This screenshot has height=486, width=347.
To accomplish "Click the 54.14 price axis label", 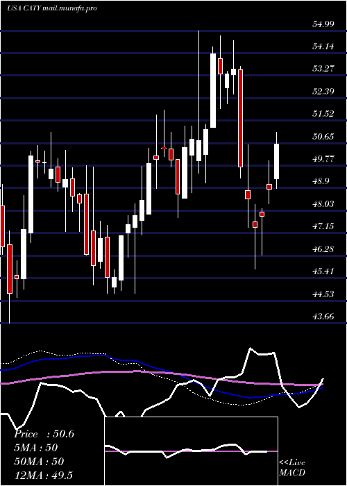I will (323, 47).
